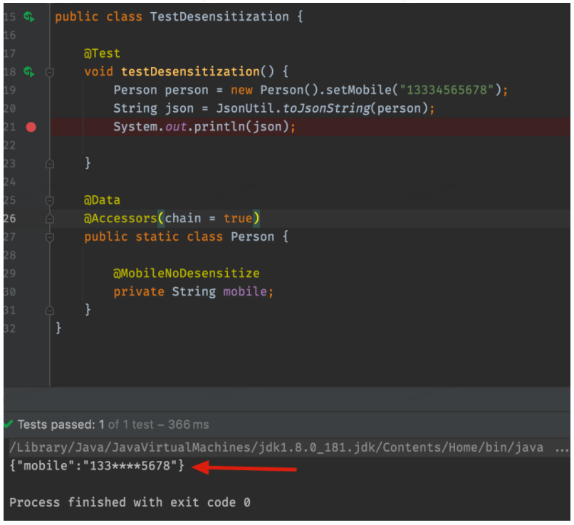Click the green tests passed checkmark

coord(8,425)
